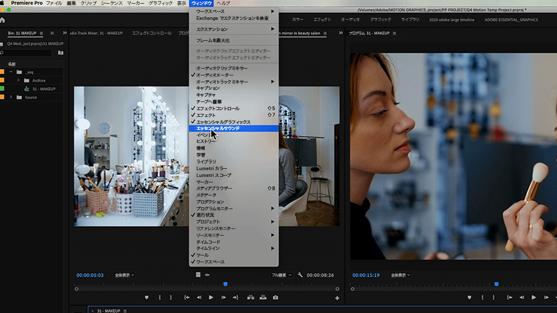Uncheck エフェクトコントロール in the Window menu
The height and width of the screenshot is (313, 557).
coord(234,108)
